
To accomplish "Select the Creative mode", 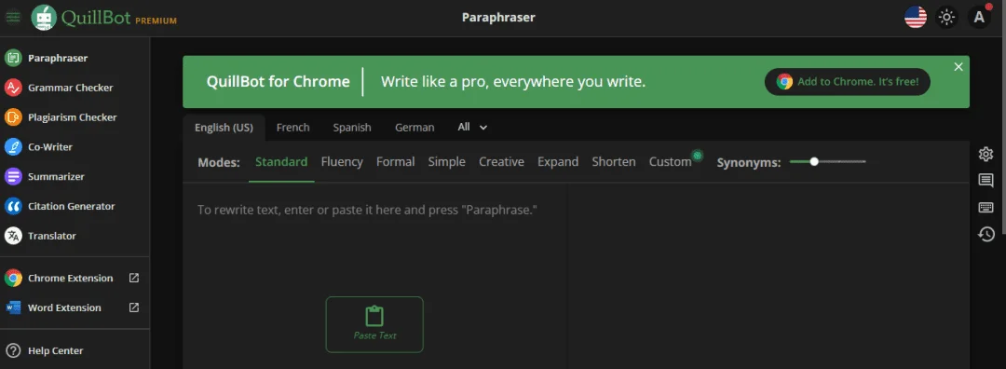I will 501,162.
